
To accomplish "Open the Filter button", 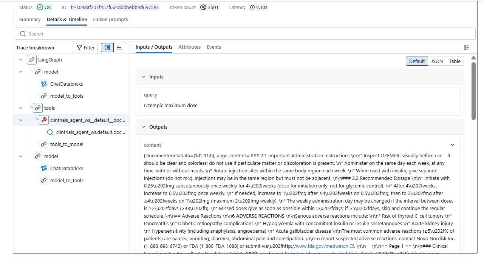I will tap(85, 48).
